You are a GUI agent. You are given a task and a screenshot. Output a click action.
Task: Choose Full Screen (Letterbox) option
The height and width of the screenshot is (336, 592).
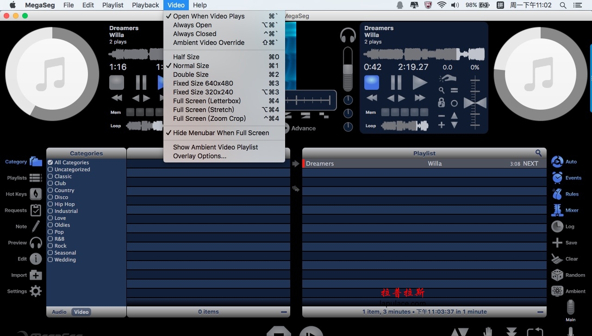click(224, 101)
